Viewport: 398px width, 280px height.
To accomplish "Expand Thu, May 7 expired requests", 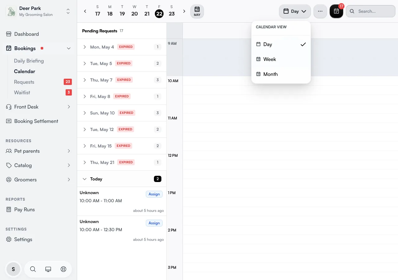I will [x=122, y=80].
